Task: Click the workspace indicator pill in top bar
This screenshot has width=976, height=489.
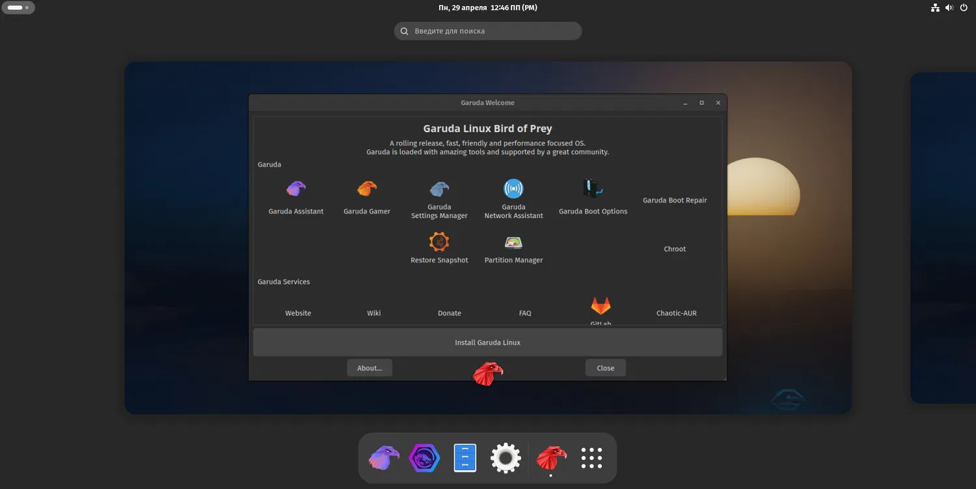Action: click(x=18, y=8)
